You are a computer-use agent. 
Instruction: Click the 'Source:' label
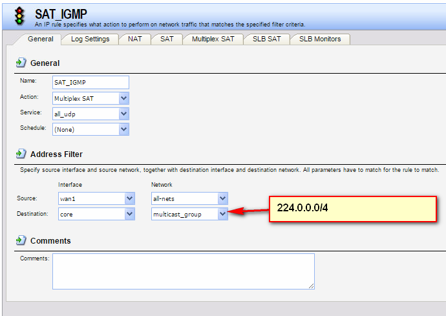coord(27,198)
